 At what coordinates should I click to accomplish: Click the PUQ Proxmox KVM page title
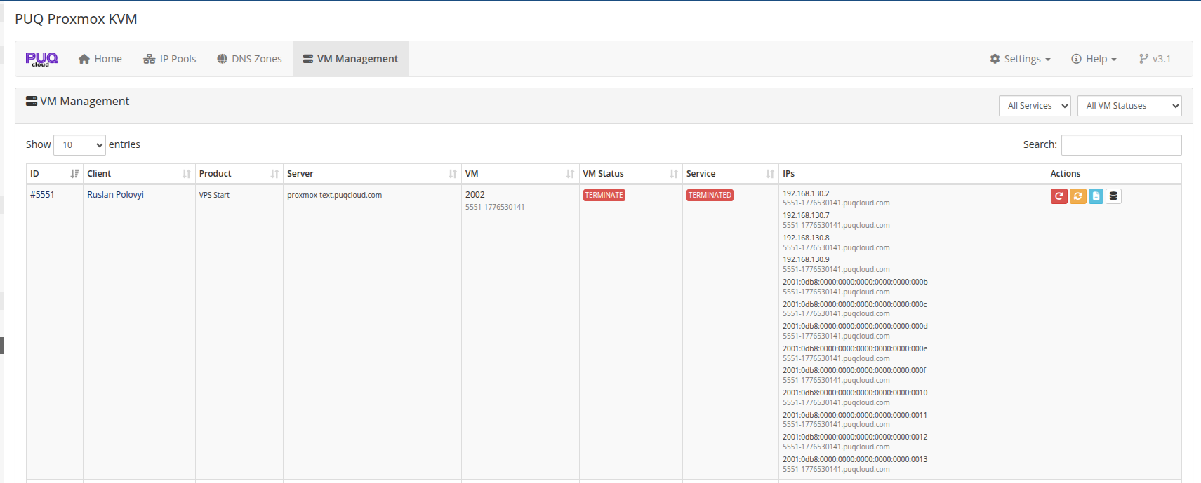[76, 19]
